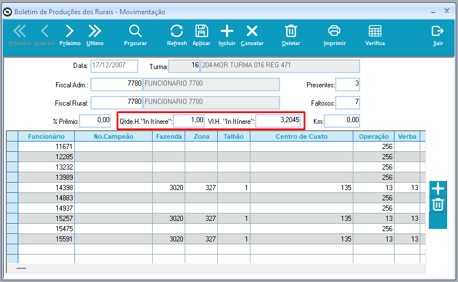Click the Verba column header
Screen dimensions: 458x282
point(407,136)
